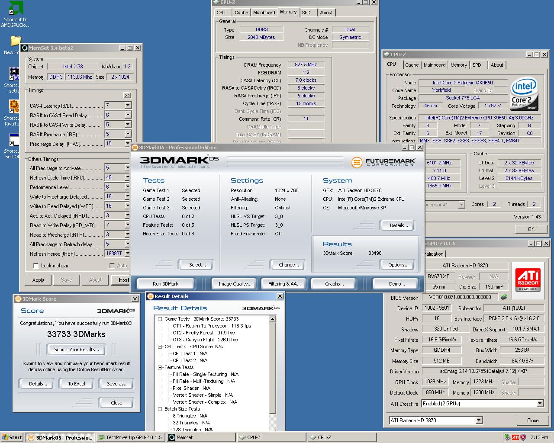
Task: Open the ATI Catalyst tray icon
Action: [515, 437]
